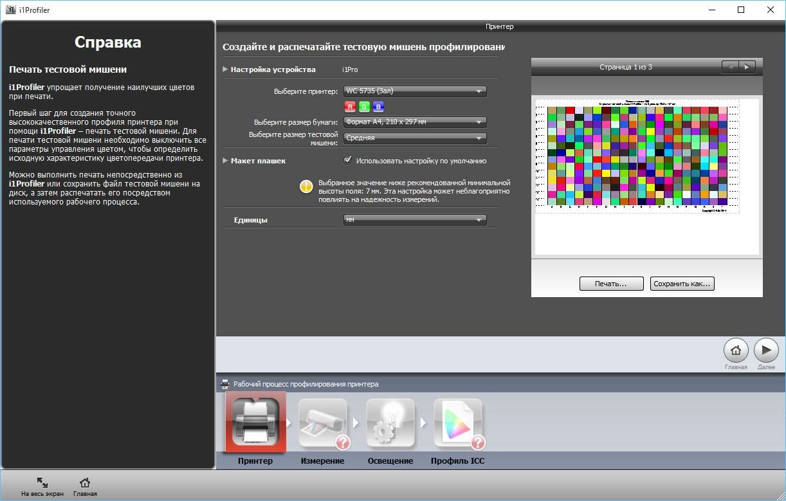This screenshot has height=501, width=786.
Task: Open the Выберите принтер dropdown
Action: click(416, 91)
